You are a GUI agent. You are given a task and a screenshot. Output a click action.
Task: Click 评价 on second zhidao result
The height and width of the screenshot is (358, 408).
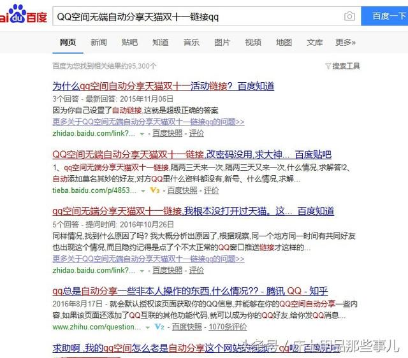[196, 270]
